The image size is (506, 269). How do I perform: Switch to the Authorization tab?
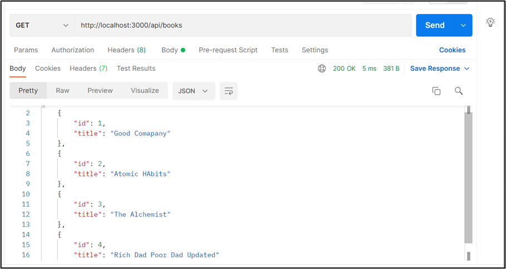click(72, 50)
